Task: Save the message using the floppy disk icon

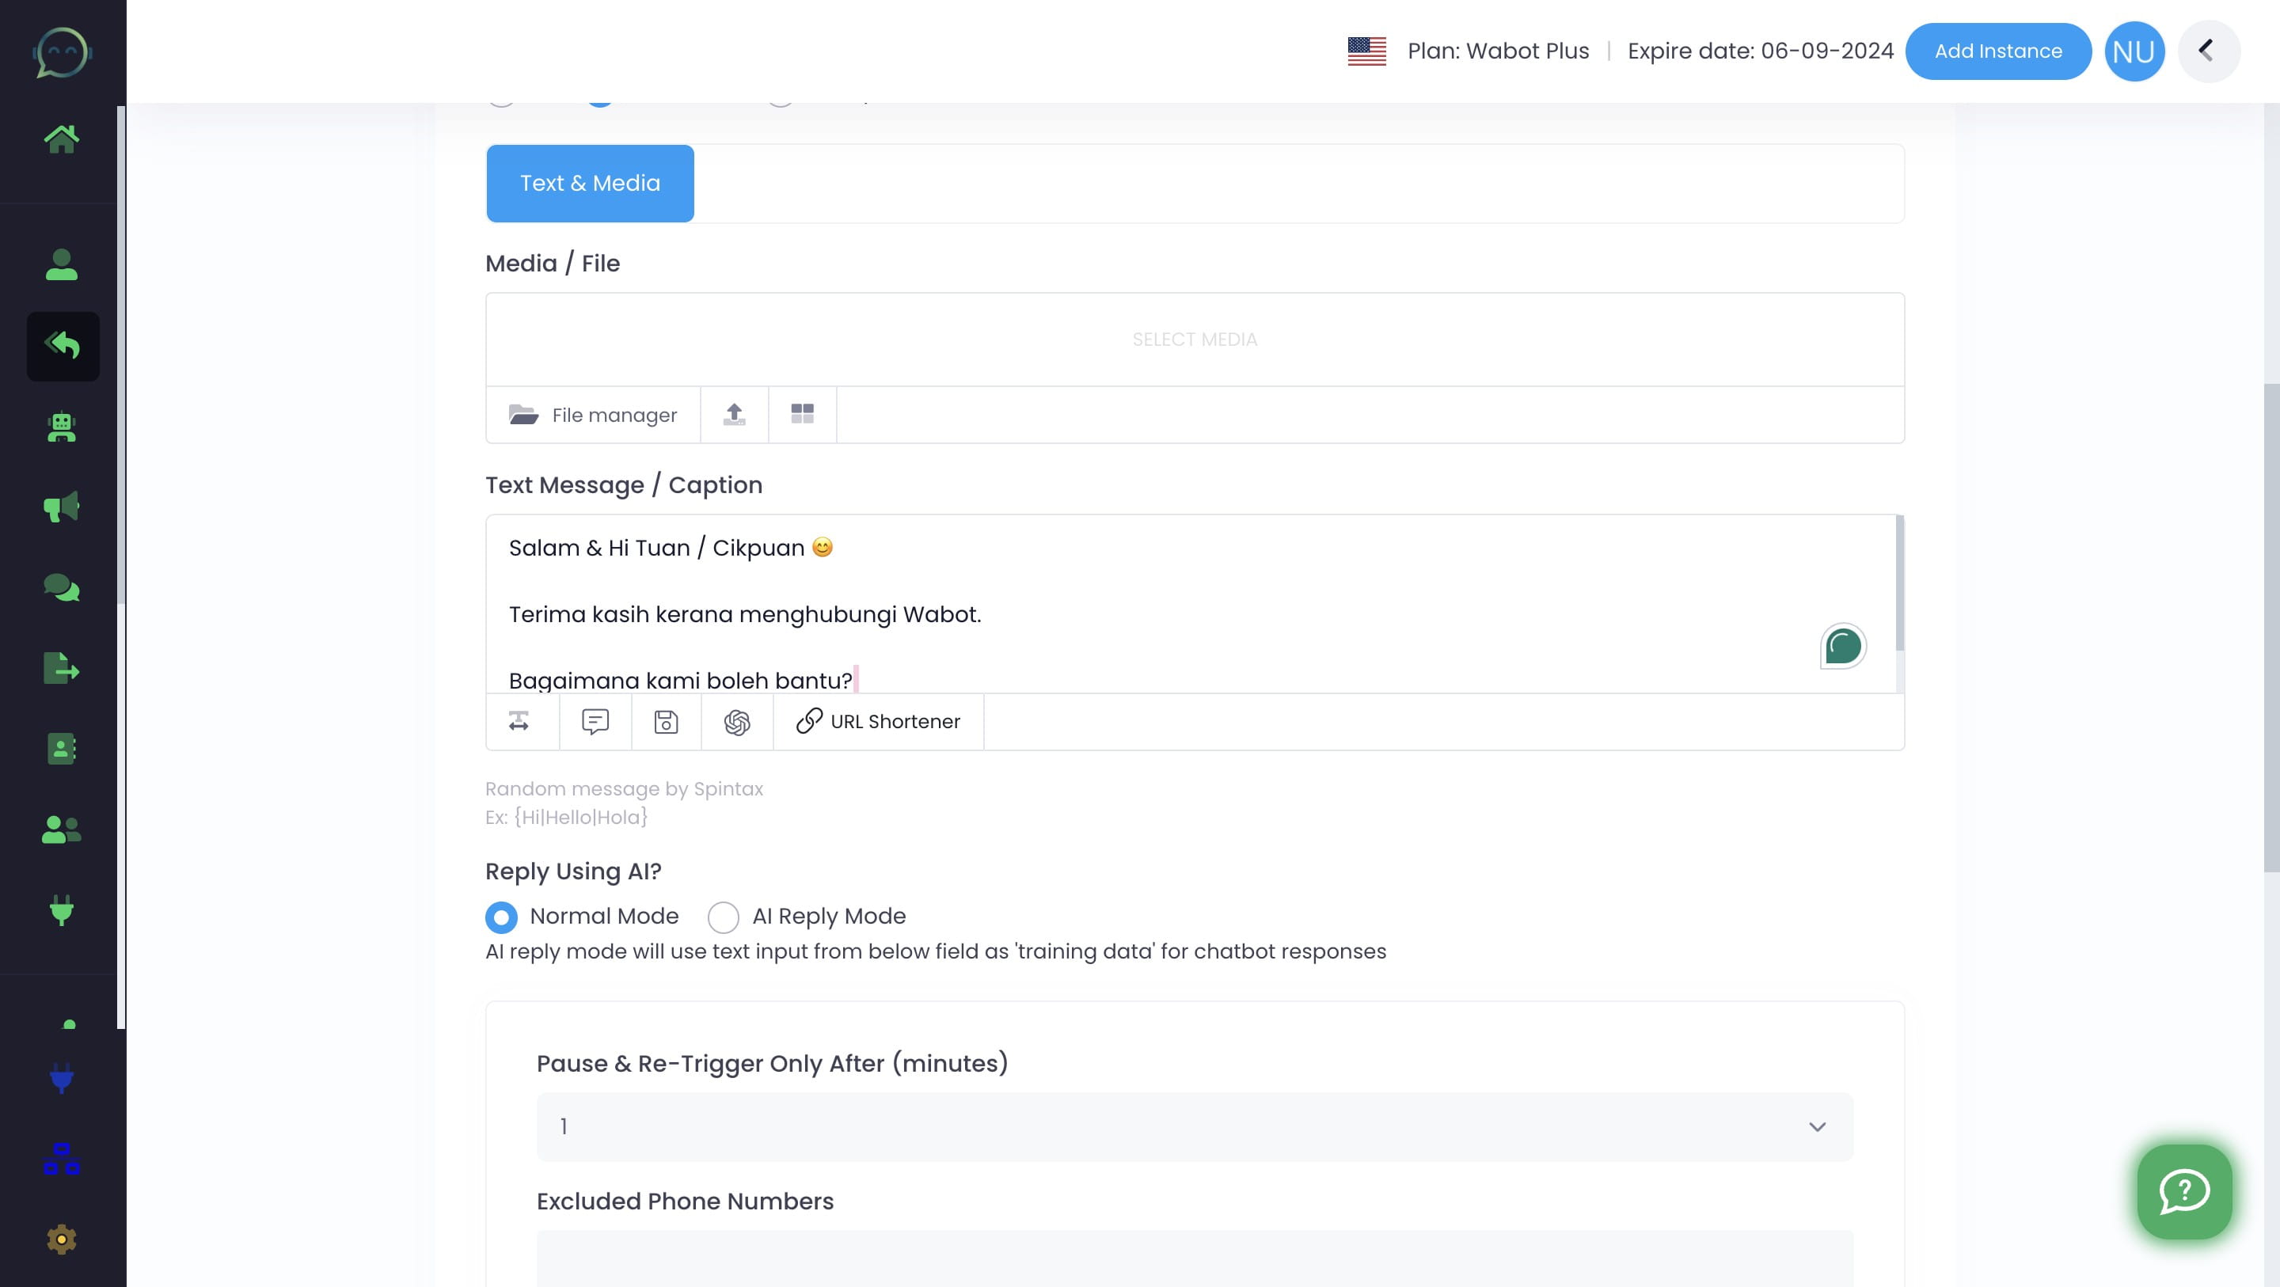Action: click(x=666, y=721)
